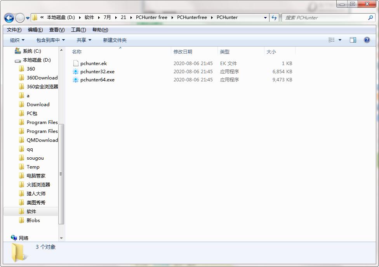
Task: Click PCHunter free in the address path
Action: tap(151, 17)
